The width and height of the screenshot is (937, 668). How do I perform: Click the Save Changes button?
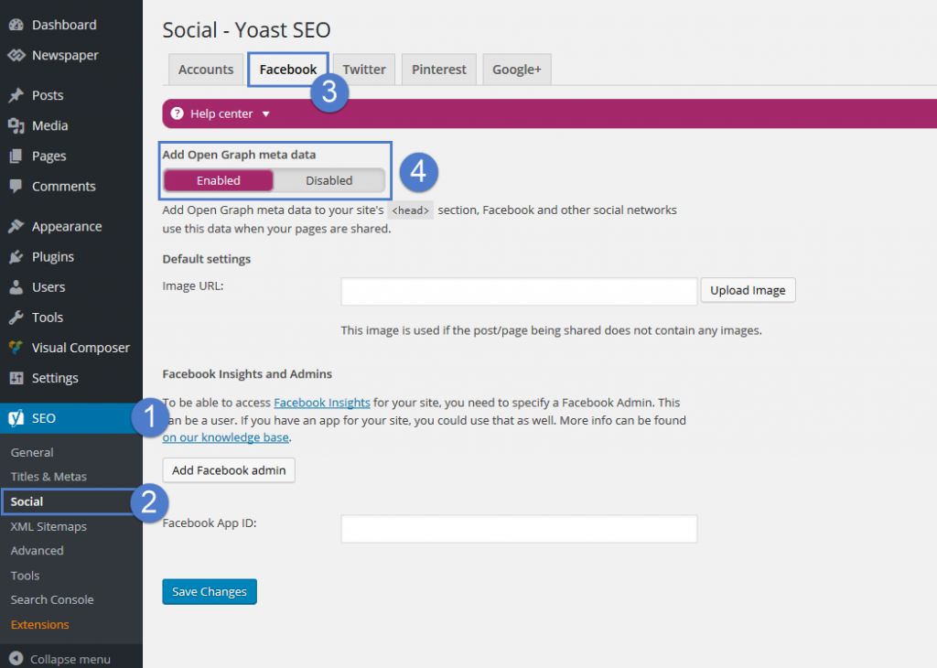point(210,592)
